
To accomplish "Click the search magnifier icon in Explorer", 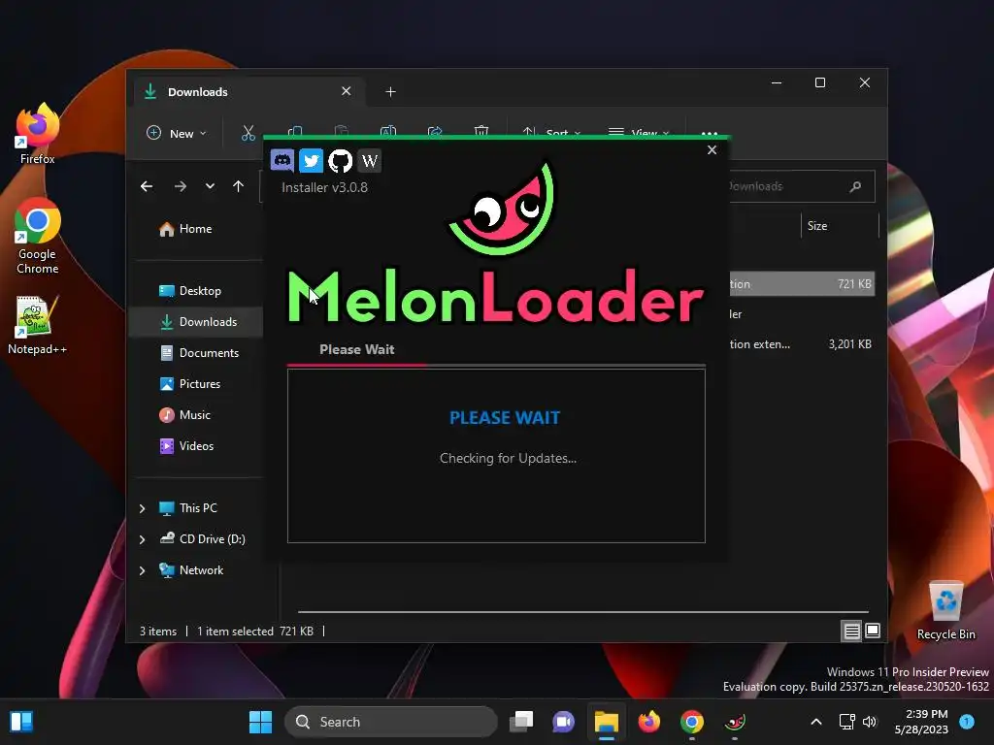I will pyautogui.click(x=855, y=186).
